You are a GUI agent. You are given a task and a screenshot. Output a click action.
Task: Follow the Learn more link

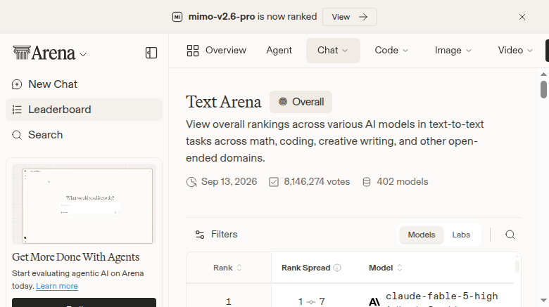pos(57,286)
